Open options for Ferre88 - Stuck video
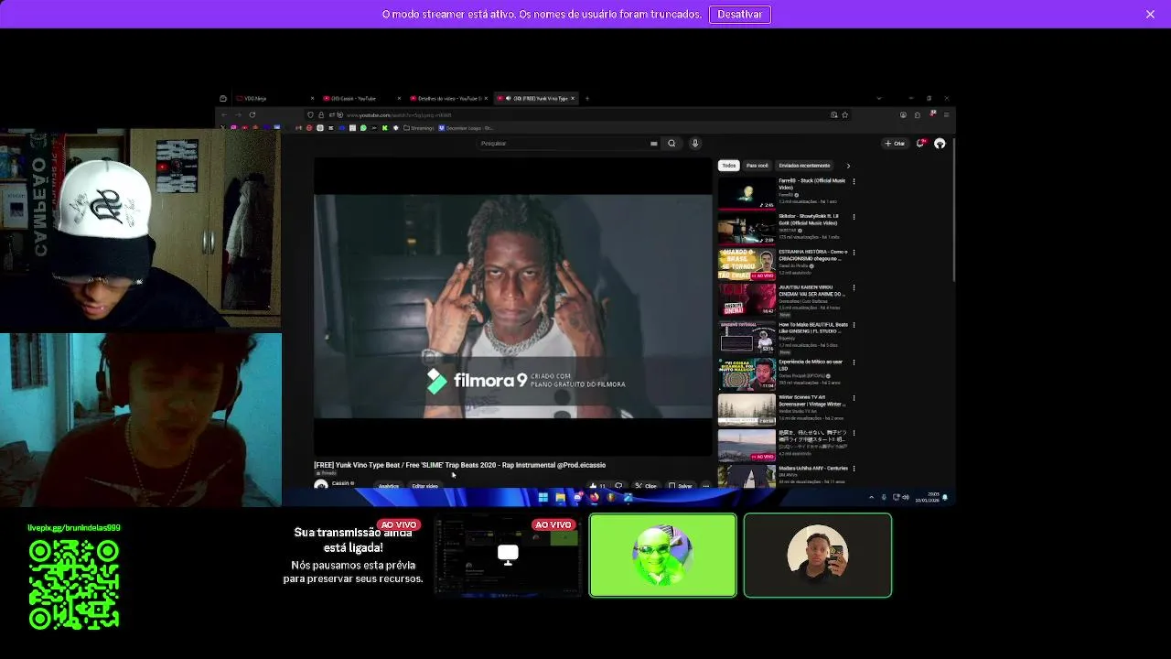Screen dimensions: 1171x659 click(854, 181)
